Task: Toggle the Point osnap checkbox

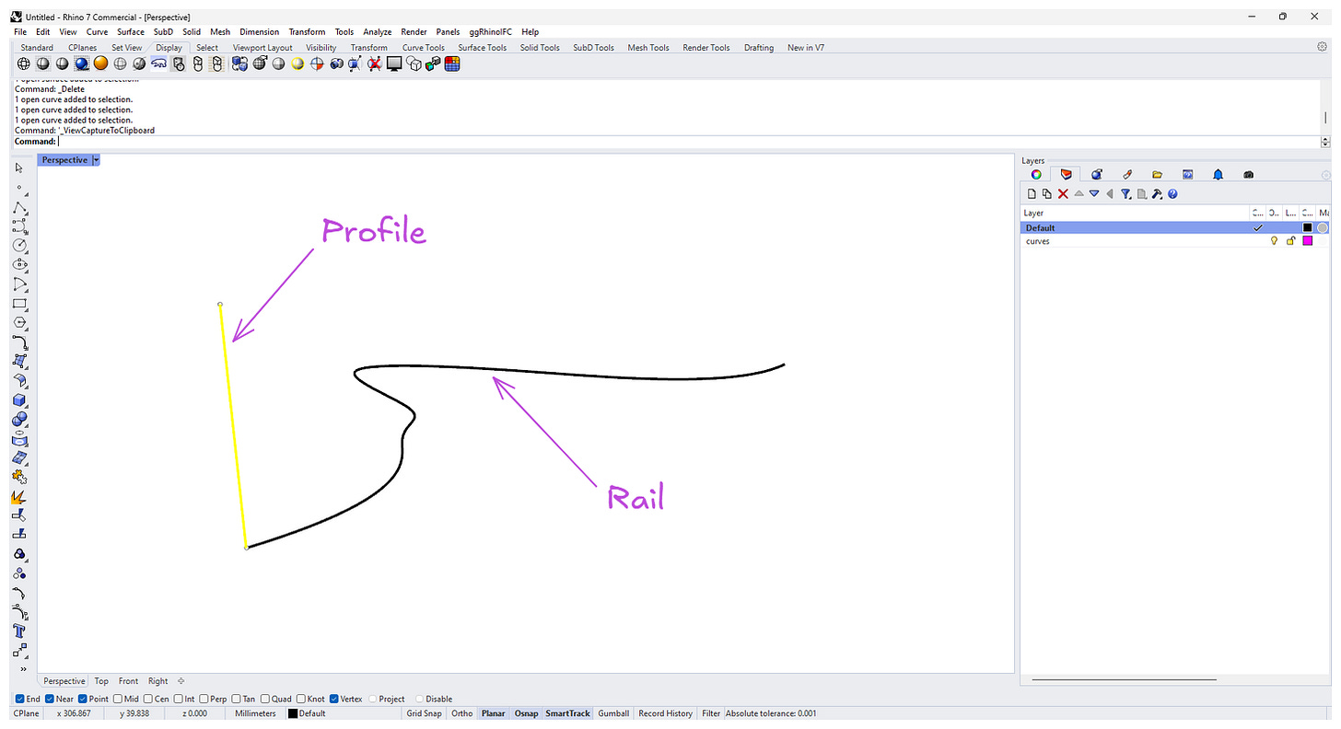Action: coord(83,699)
